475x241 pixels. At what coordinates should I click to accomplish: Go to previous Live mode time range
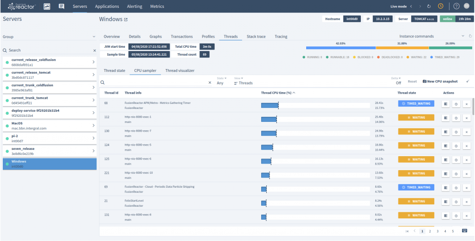[x=411, y=6]
